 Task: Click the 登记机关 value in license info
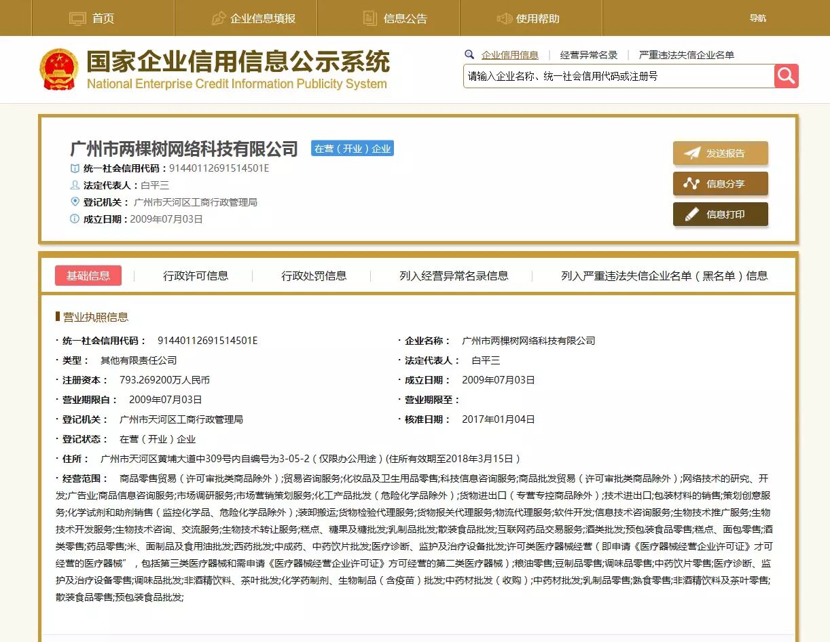coord(181,419)
